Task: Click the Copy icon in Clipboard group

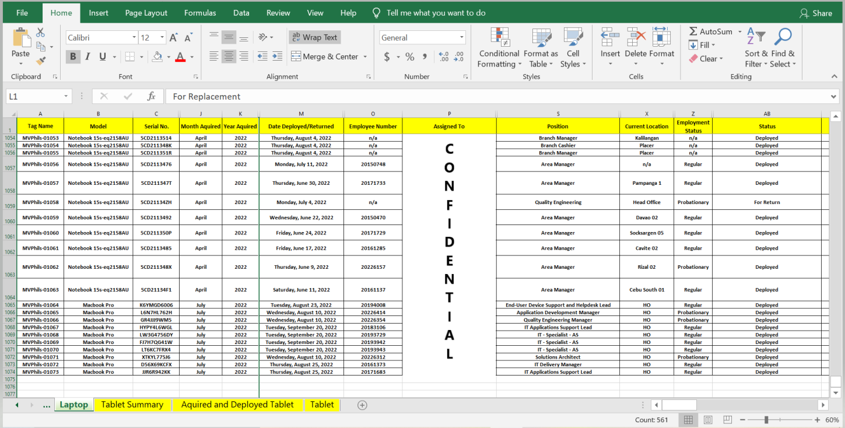Action: point(41,47)
